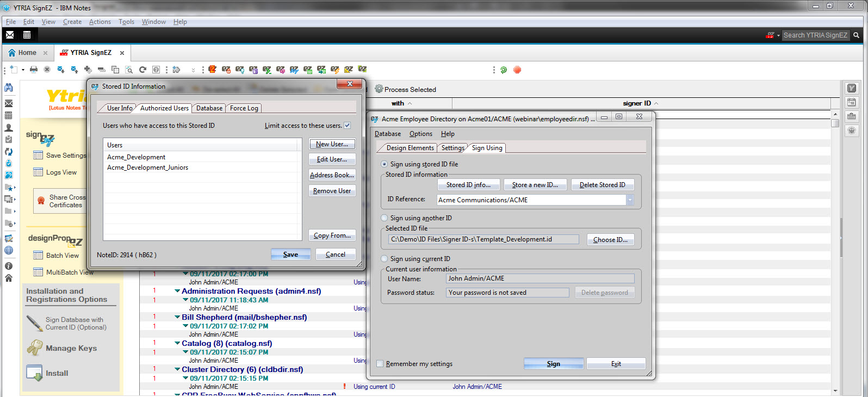Image resolution: width=868 pixels, height=397 pixels.
Task: Collapse the Administration Requests (admin4.nsf) row
Action: point(177,291)
